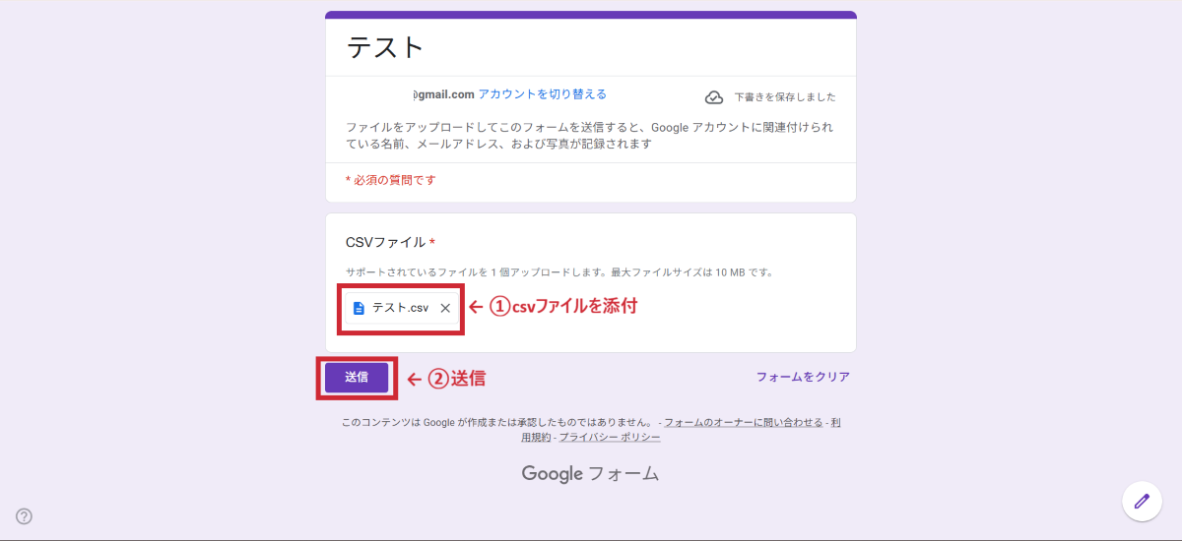Screen dimensions: 1182x541
Task: Click the cloud draft-saved icon
Action: [x=714, y=97]
